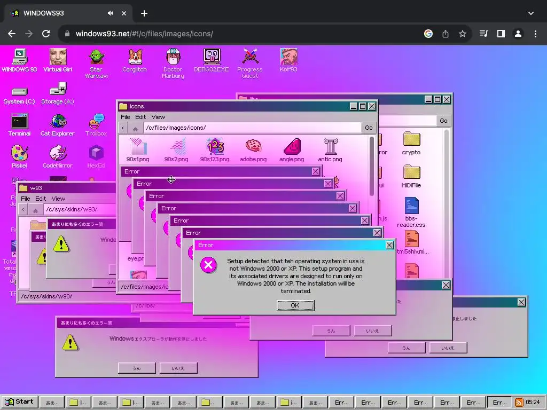This screenshot has width=547, height=410.
Task: Click うん in bottom-left Japanese dialog
Action: click(x=137, y=368)
